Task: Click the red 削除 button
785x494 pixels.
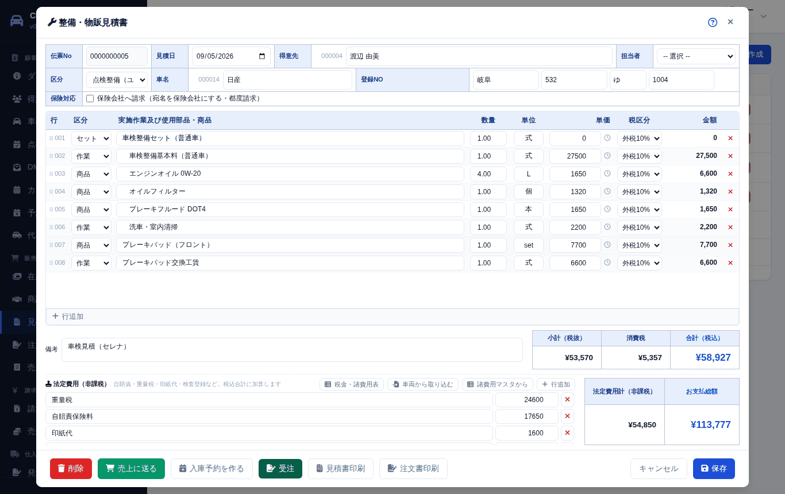Action: point(71,469)
